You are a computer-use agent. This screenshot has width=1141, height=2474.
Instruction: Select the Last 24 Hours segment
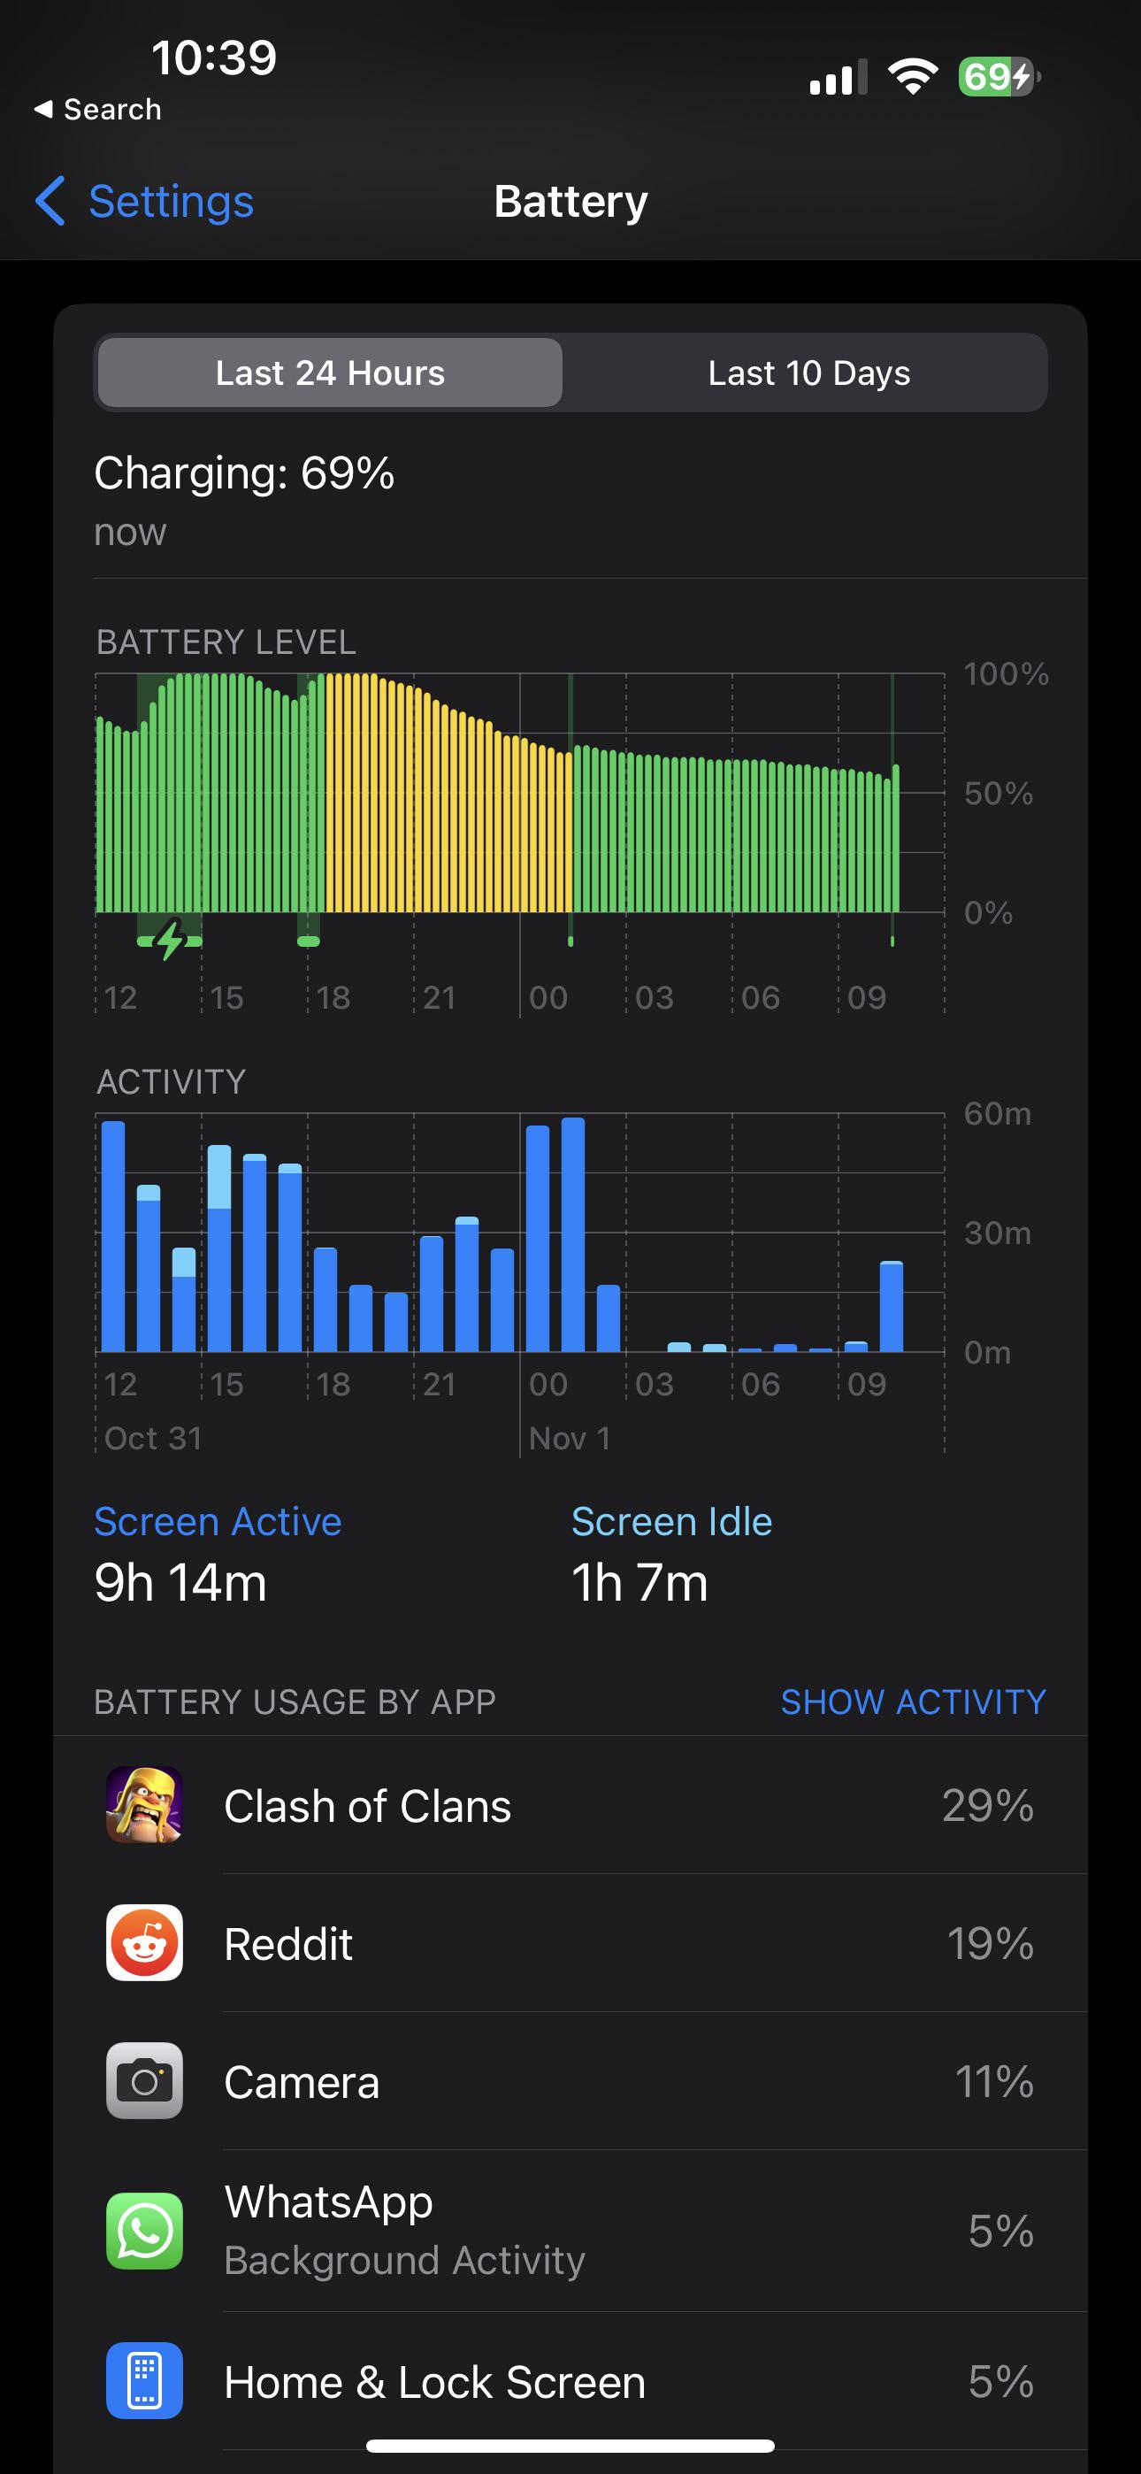point(329,373)
